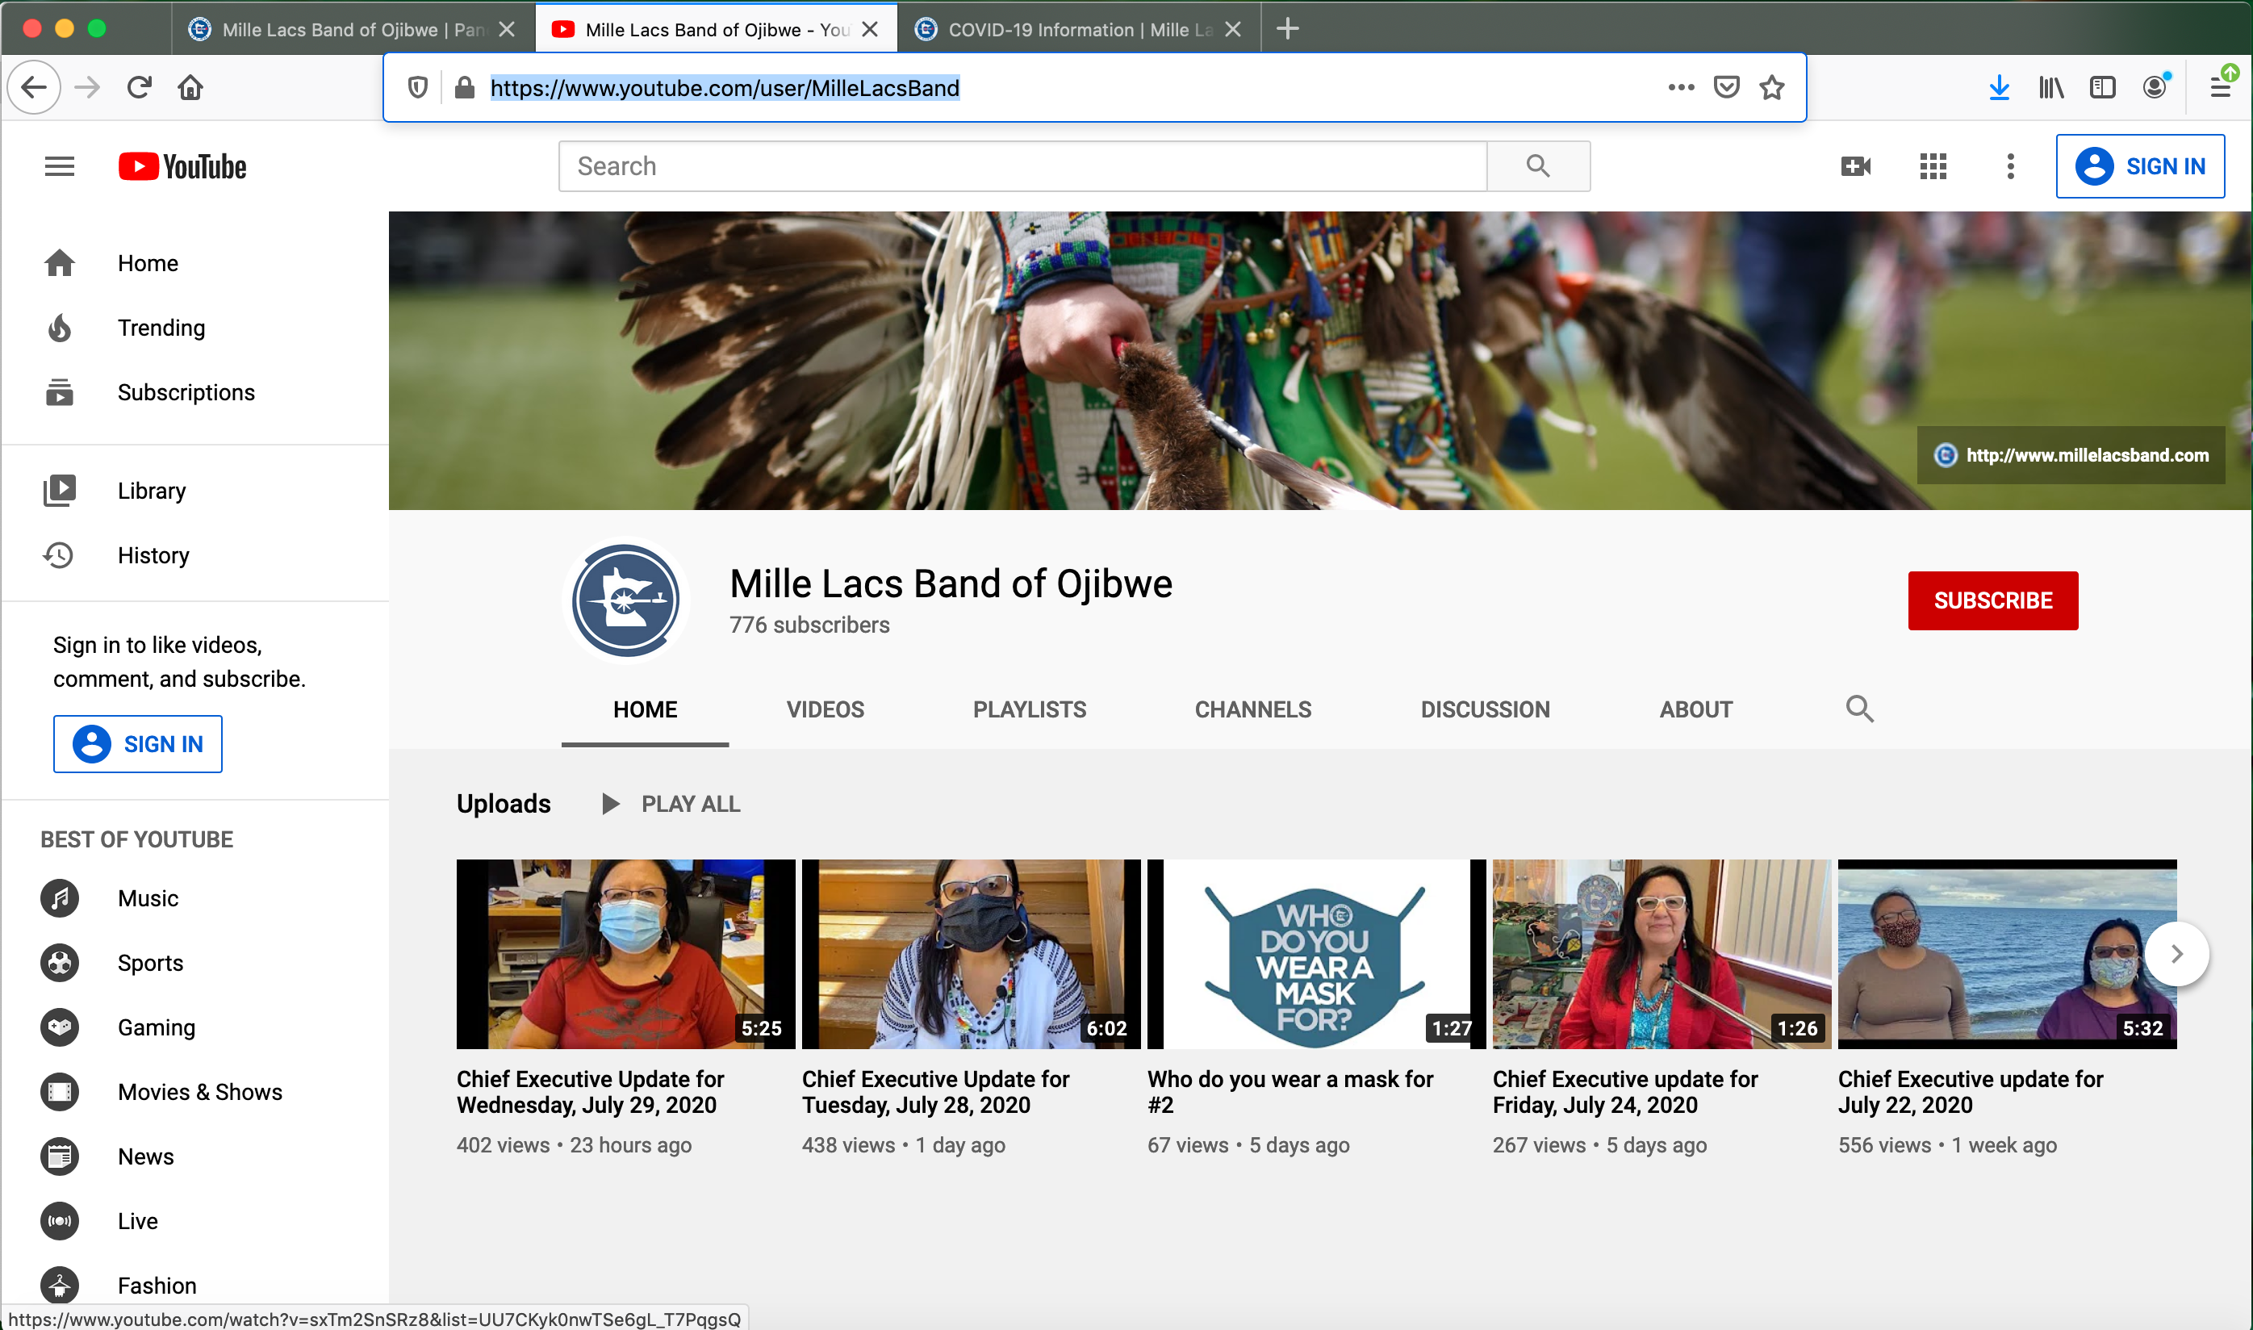Click SIGN IN in the sidebar
Image resolution: width=2253 pixels, height=1330 pixels.
[138, 744]
